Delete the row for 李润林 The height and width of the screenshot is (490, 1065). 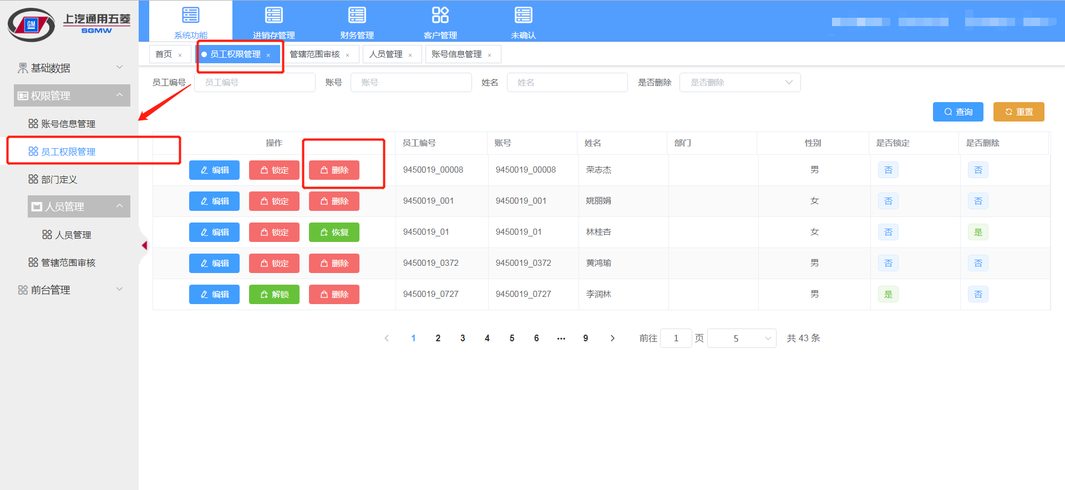pyautogui.click(x=334, y=294)
